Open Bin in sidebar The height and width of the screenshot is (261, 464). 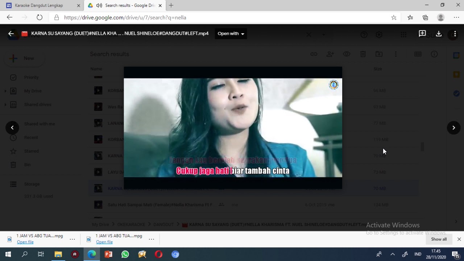[x=27, y=165]
